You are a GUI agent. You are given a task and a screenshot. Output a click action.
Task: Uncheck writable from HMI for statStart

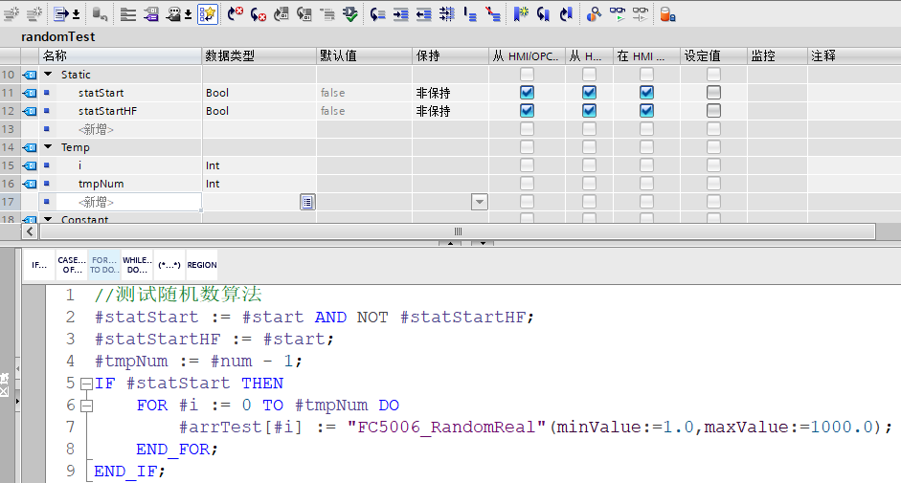589,93
